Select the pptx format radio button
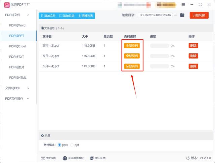Viewport: 215px width, 163px height. 59,145
